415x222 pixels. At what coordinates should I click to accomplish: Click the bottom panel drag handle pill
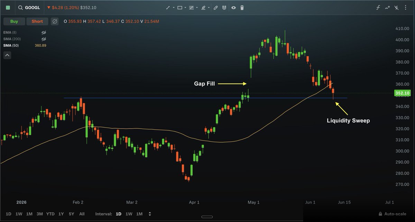(x=207, y=217)
